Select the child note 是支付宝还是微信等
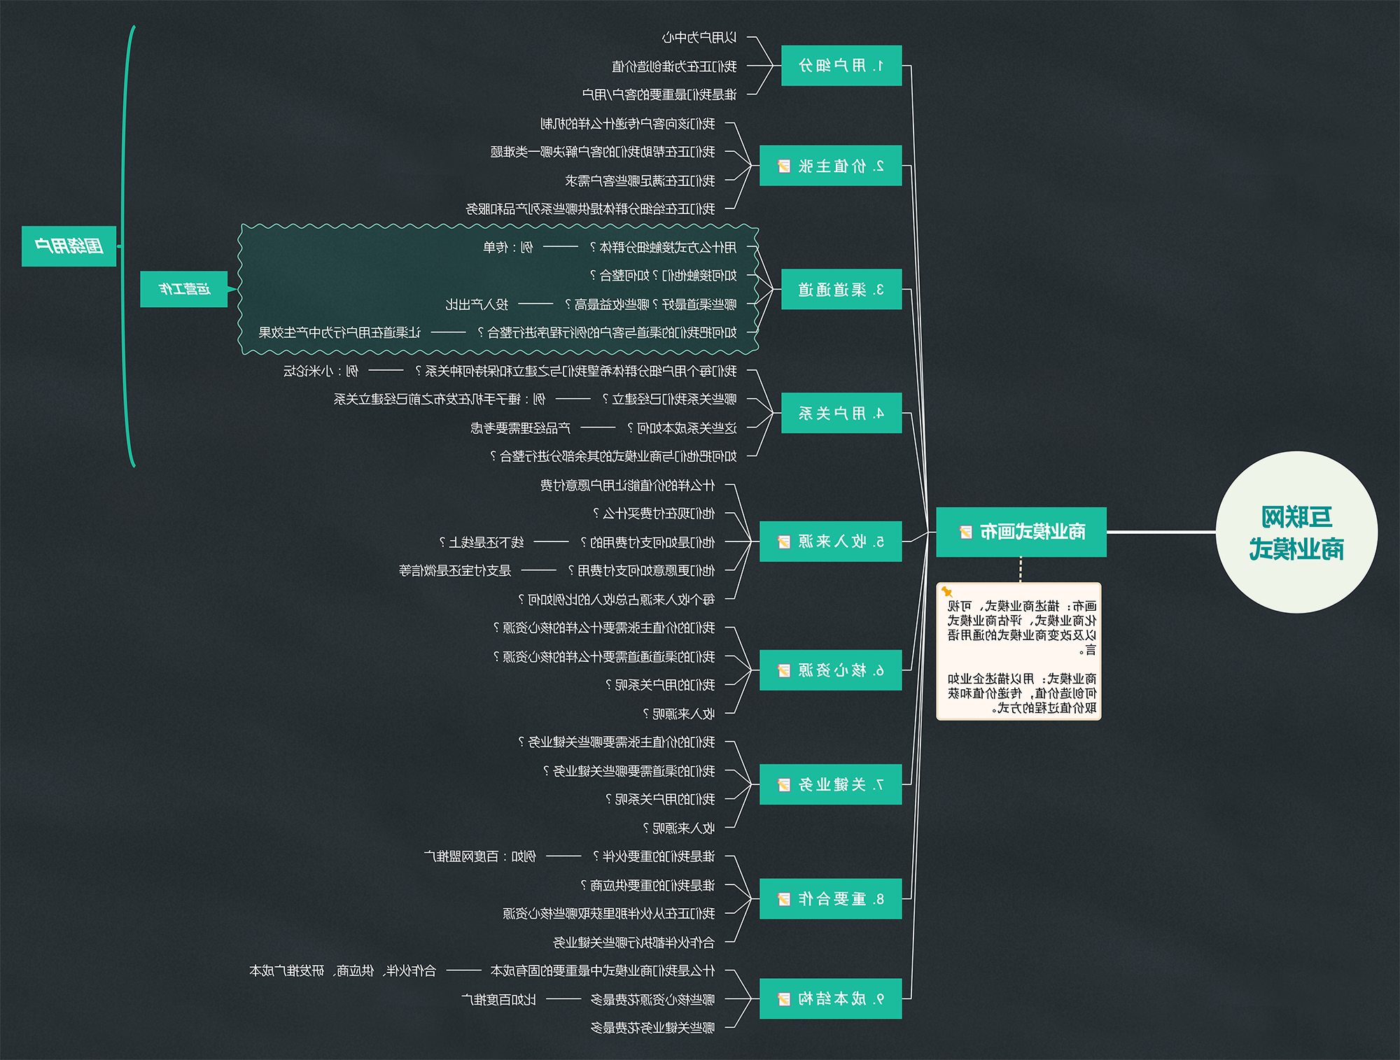 click(455, 571)
